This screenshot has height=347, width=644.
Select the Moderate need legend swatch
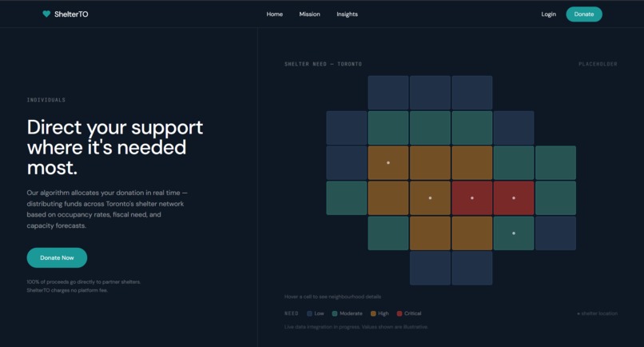335,313
